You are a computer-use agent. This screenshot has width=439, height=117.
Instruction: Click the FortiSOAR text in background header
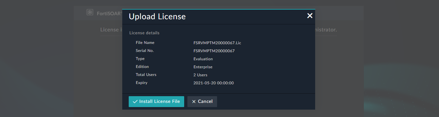tap(110, 13)
